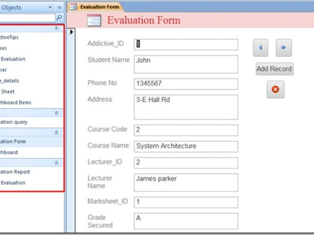Click the form icon beside Evaluation Form title

pyautogui.click(x=94, y=20)
